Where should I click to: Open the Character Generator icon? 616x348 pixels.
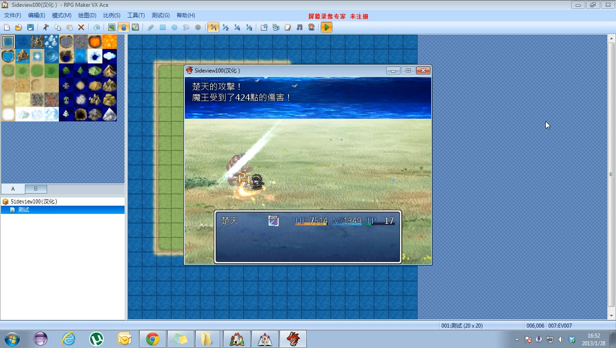311,27
